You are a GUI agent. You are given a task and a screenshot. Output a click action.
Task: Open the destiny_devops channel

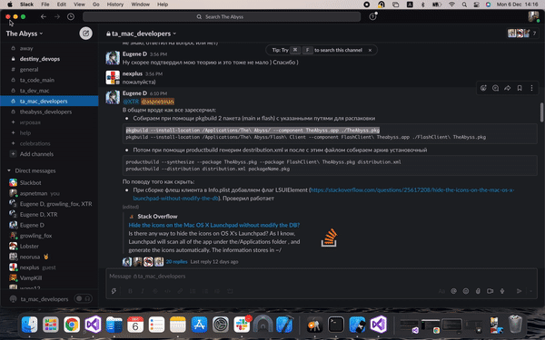40,59
